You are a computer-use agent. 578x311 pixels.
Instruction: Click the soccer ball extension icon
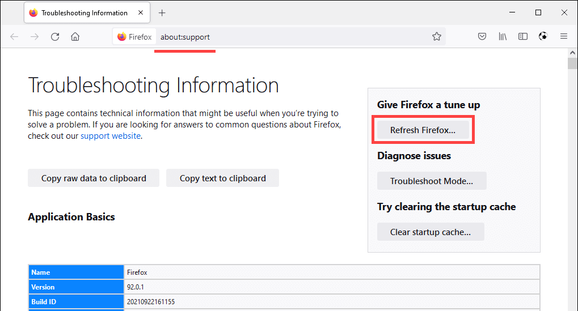point(543,37)
